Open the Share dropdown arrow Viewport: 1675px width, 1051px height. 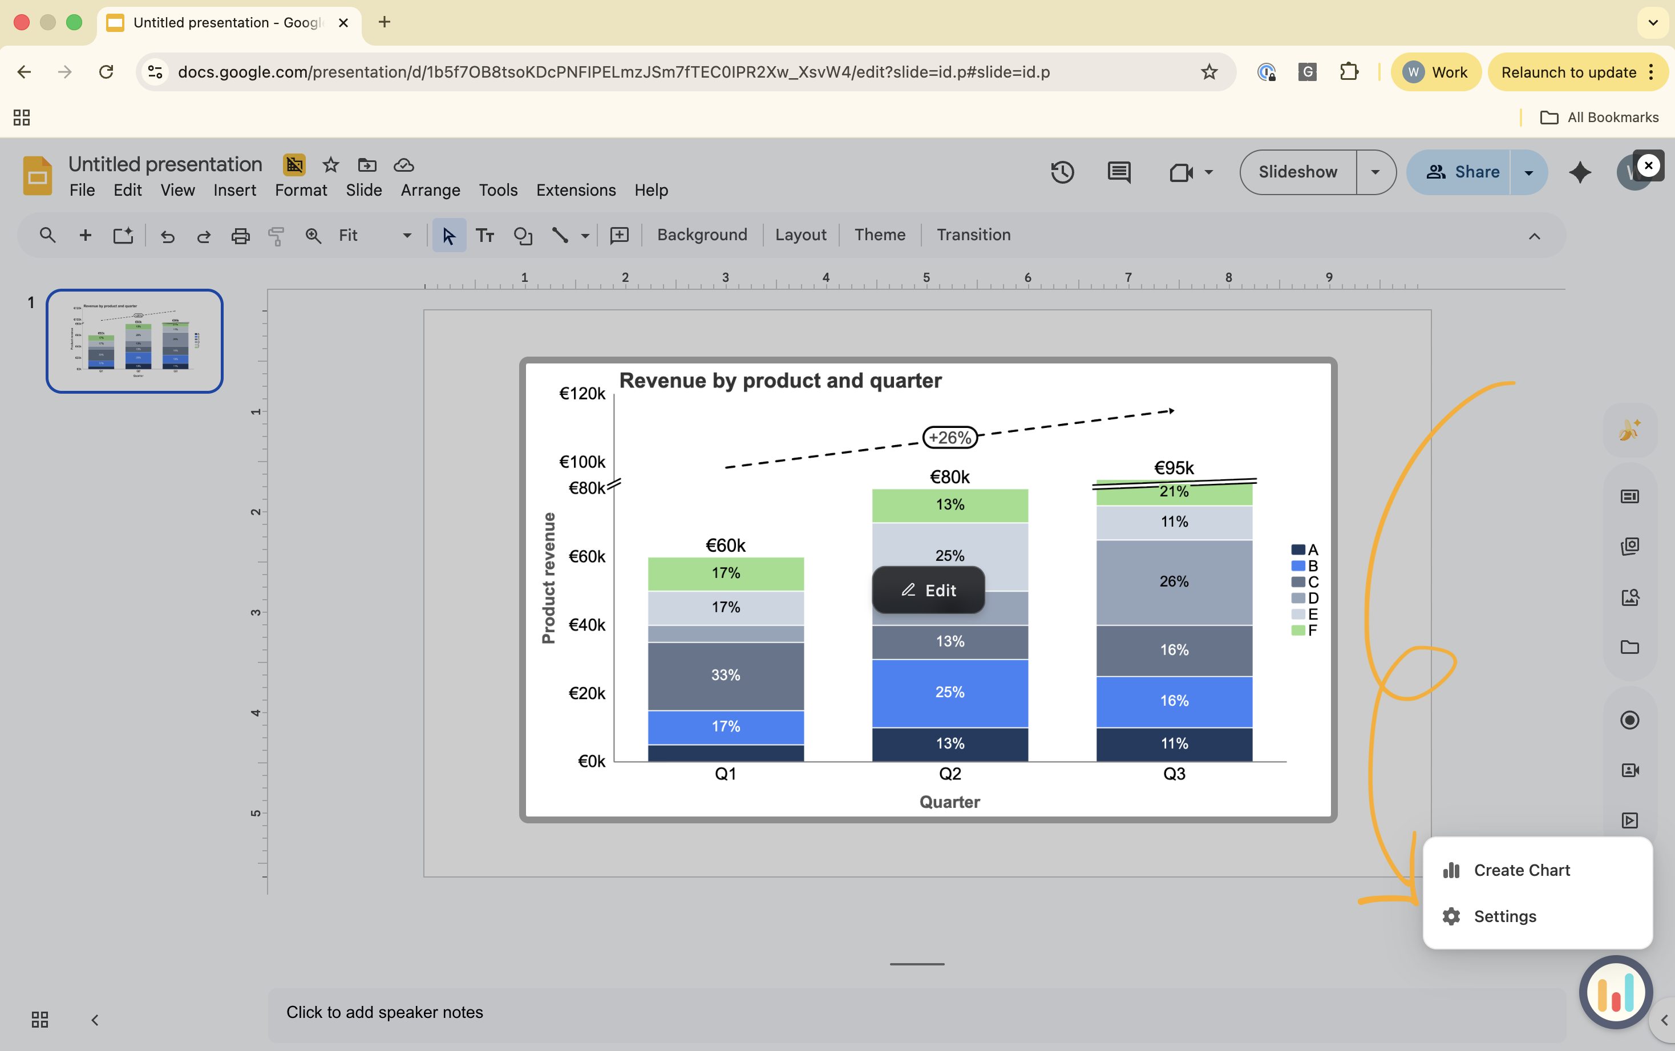point(1528,172)
